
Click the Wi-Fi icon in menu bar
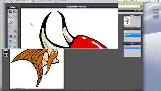tap(132, 1)
